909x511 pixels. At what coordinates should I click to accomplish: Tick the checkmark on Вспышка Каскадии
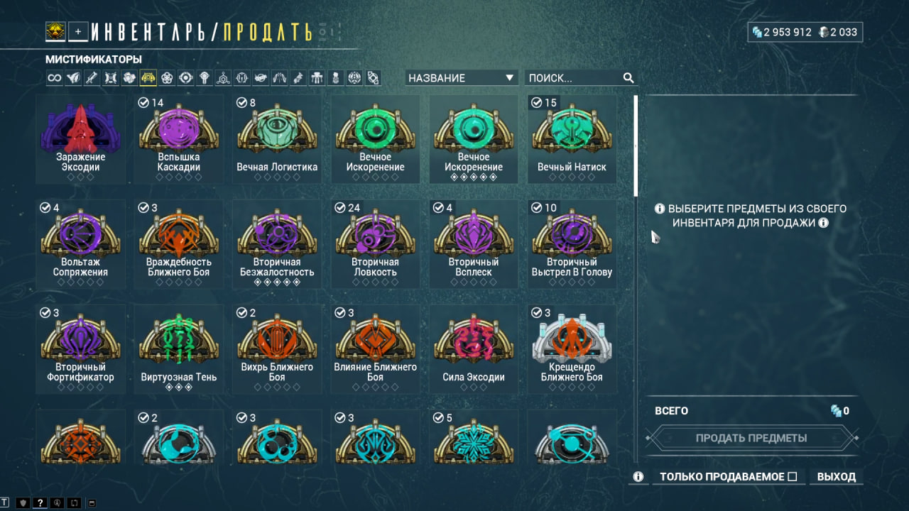click(x=143, y=103)
